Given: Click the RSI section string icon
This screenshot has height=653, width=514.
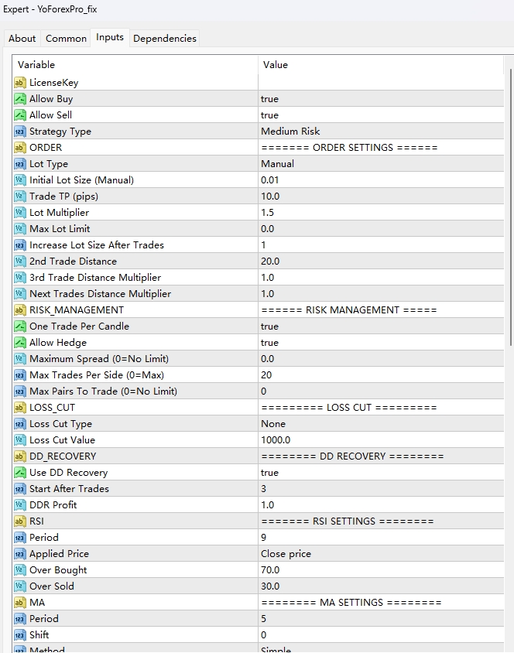Looking at the screenshot, I should [x=19, y=521].
